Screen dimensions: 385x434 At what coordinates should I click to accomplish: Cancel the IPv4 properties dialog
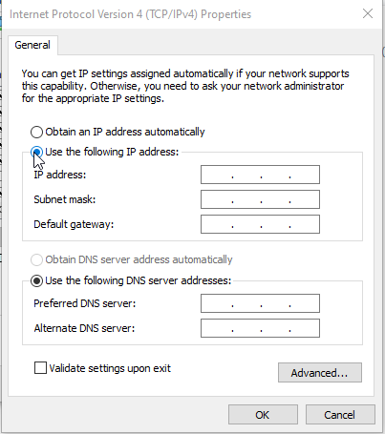(340, 415)
